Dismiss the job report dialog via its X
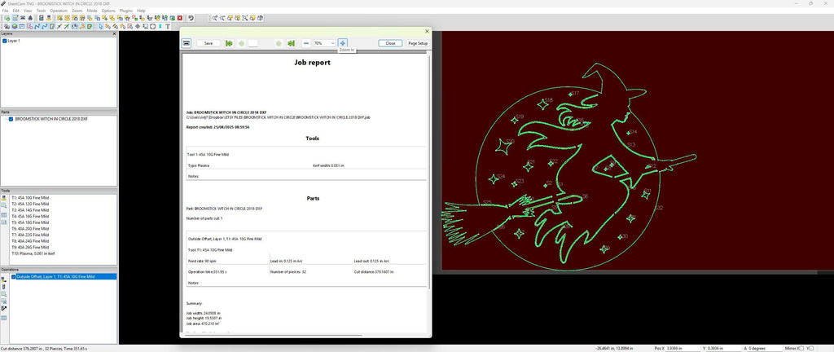The height and width of the screenshot is (352, 834). pyautogui.click(x=427, y=32)
